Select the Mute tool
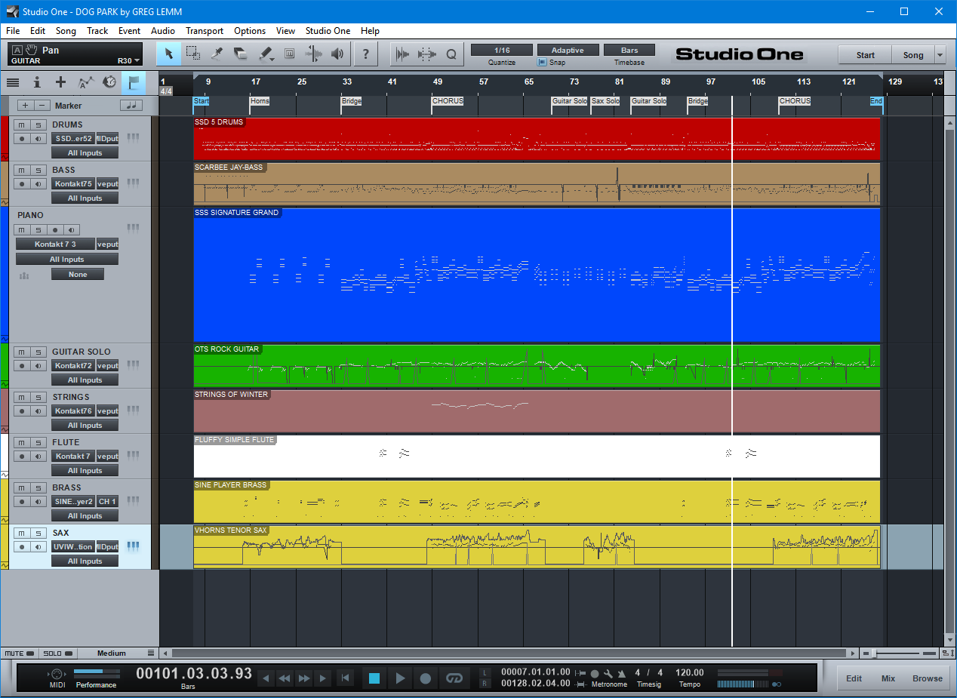 point(289,54)
